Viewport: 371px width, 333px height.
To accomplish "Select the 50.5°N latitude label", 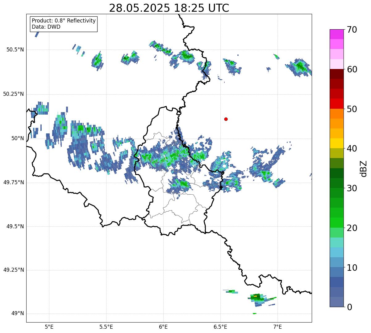I will 15,50.
